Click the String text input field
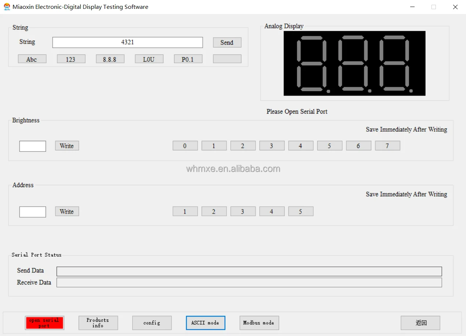The height and width of the screenshot is (336, 466). 127,42
